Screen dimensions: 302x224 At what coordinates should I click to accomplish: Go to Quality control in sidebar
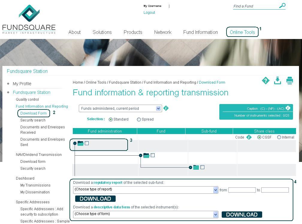[27, 100]
